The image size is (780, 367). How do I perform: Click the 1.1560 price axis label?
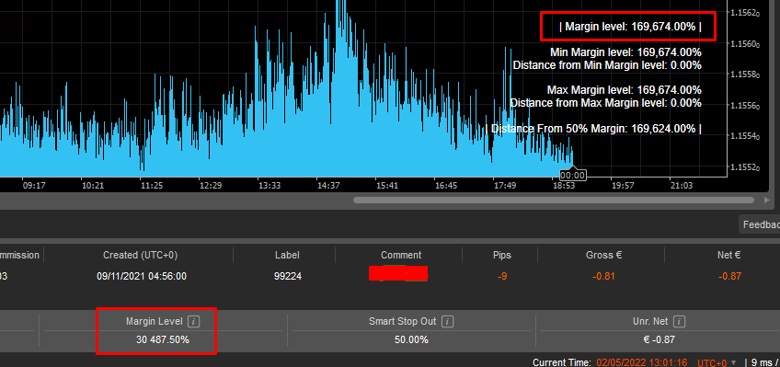coord(745,44)
